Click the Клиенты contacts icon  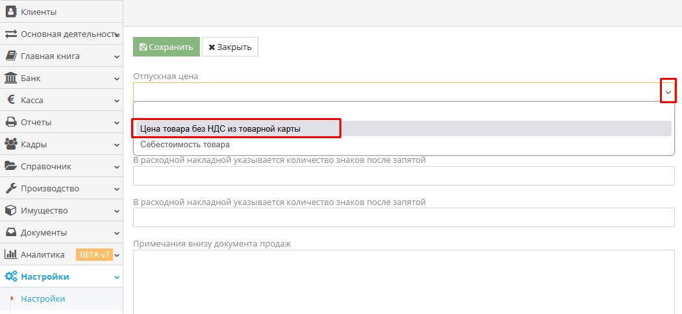(x=11, y=12)
